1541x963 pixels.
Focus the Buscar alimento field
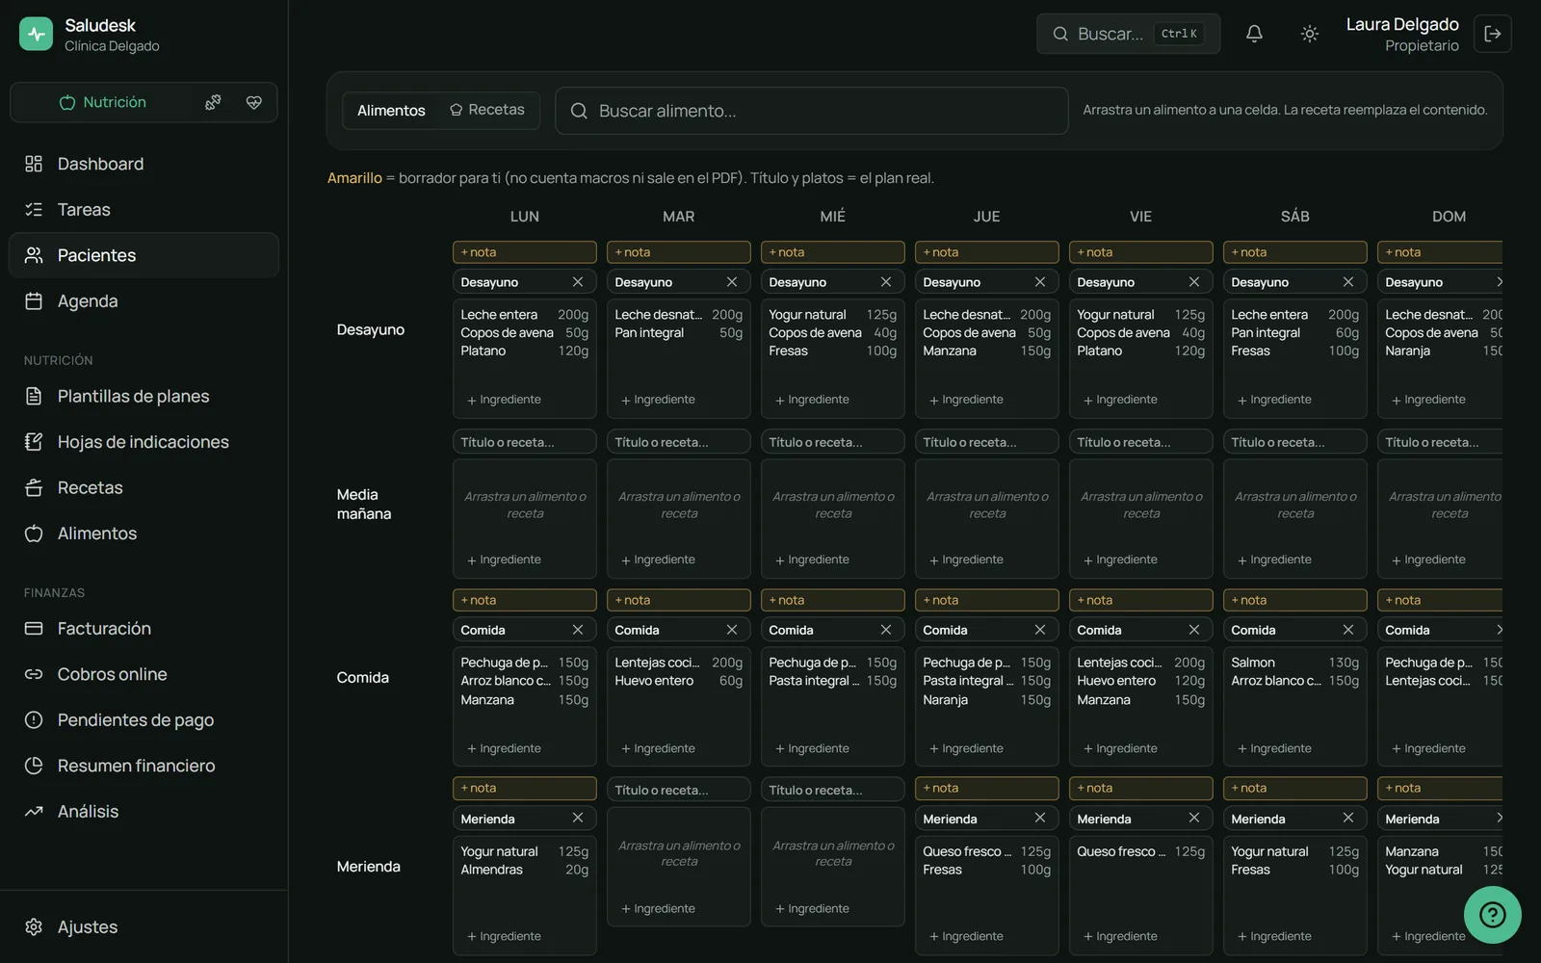pos(812,111)
